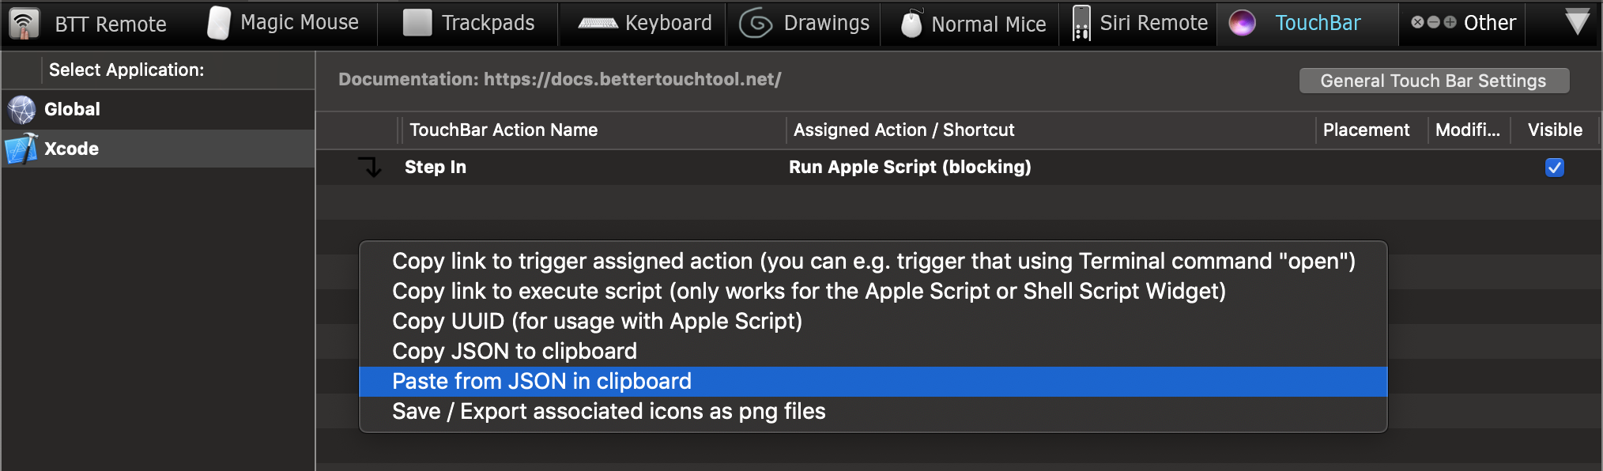Open General Touch Bar Settings
The width and height of the screenshot is (1603, 471).
[x=1434, y=81]
